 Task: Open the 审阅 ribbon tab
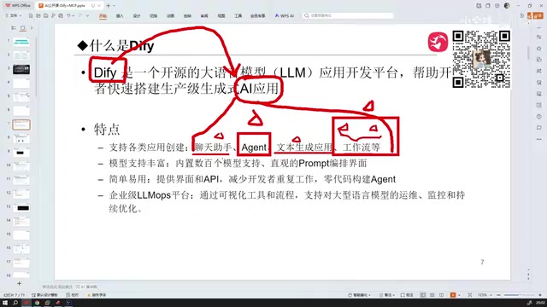click(204, 16)
